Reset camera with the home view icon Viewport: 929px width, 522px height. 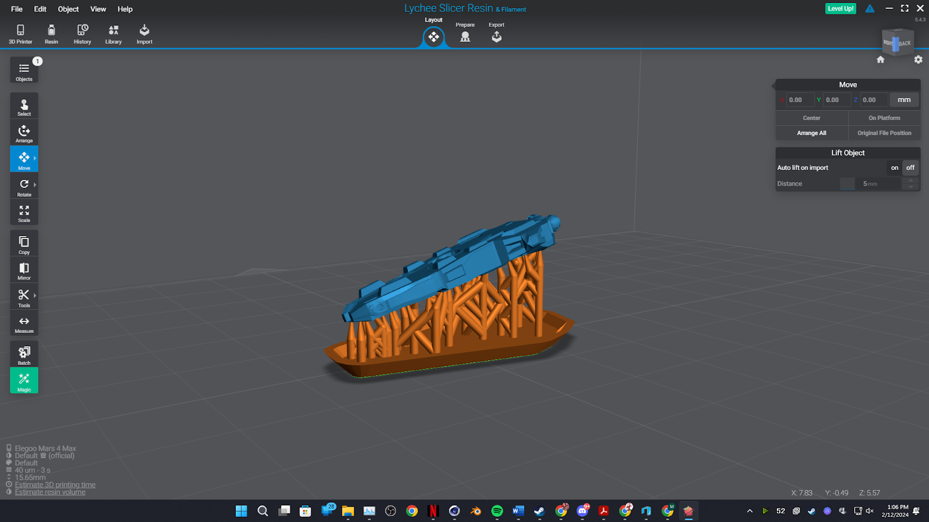click(880, 59)
